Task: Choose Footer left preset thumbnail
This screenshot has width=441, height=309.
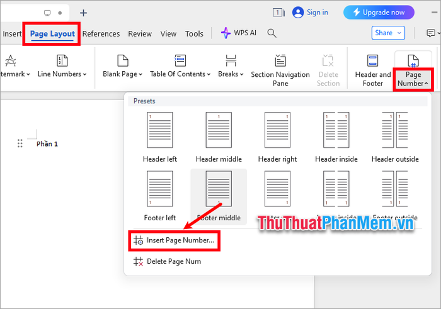Action: 160,189
